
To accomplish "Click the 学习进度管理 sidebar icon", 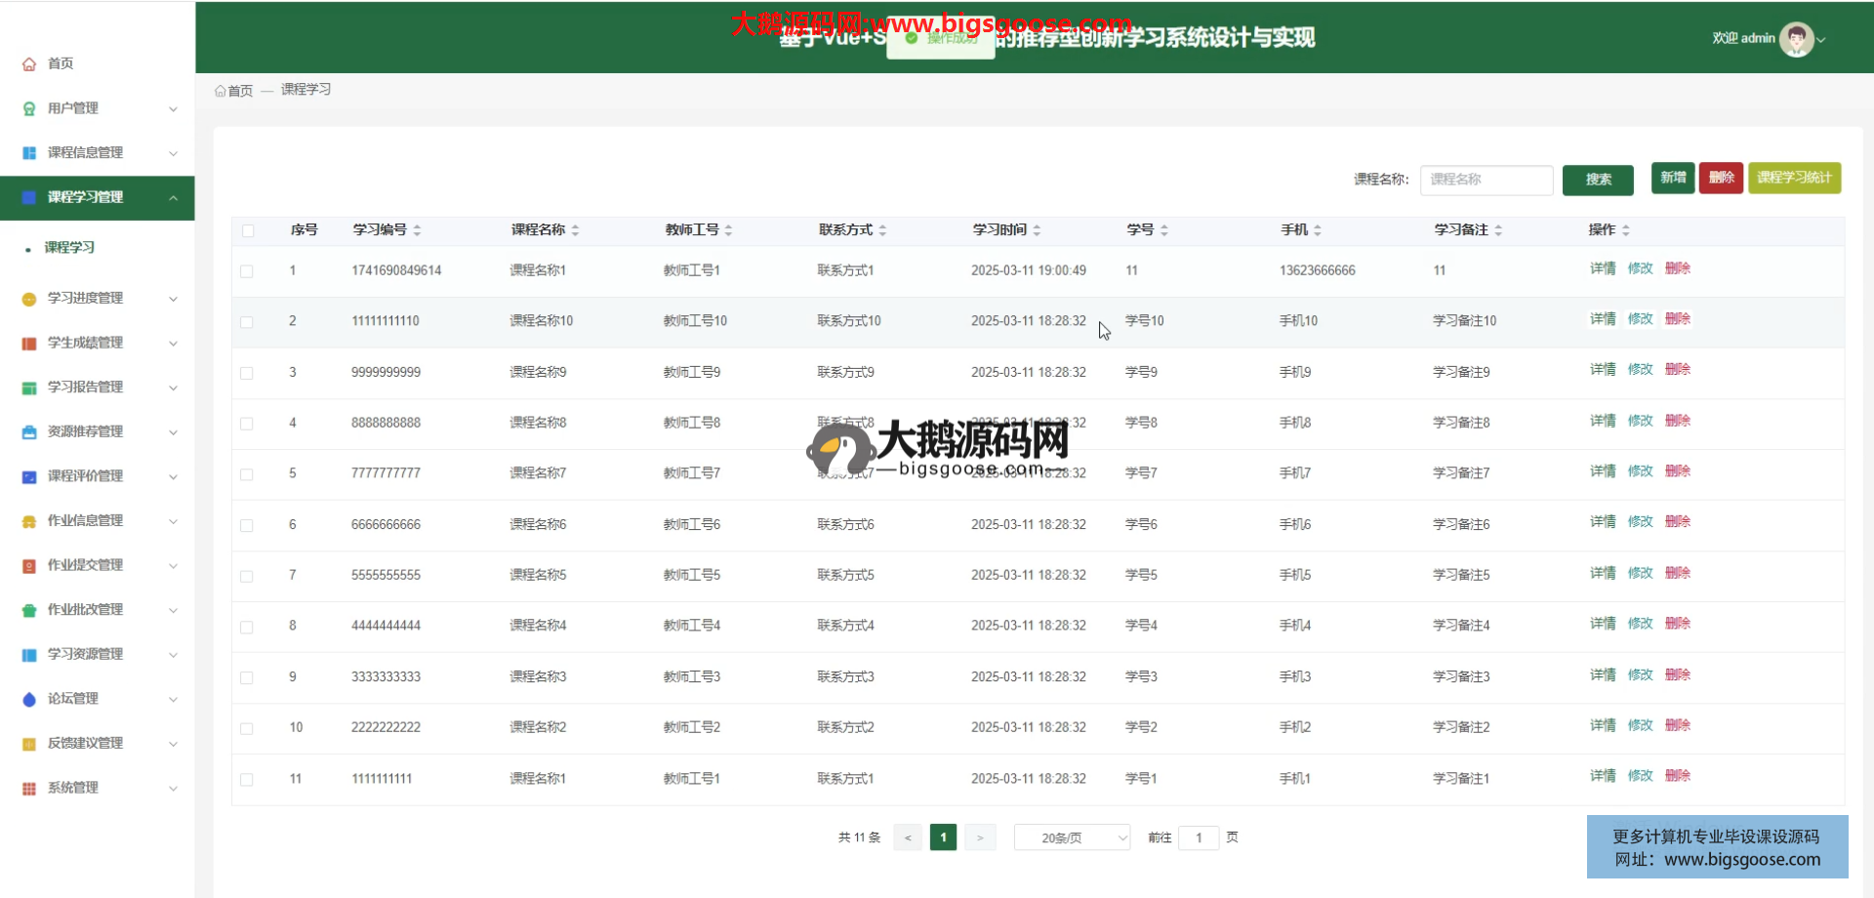I will point(29,299).
